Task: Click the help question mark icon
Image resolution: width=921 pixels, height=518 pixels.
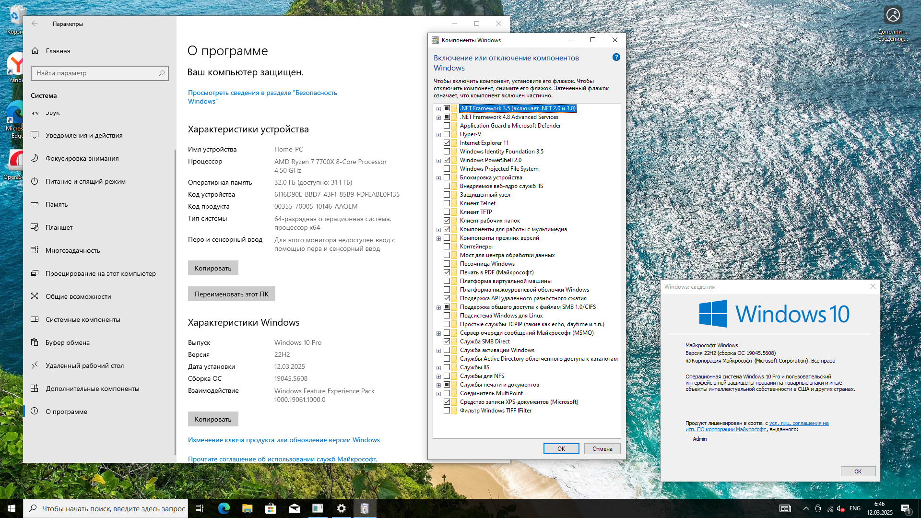Action: pyautogui.click(x=616, y=58)
